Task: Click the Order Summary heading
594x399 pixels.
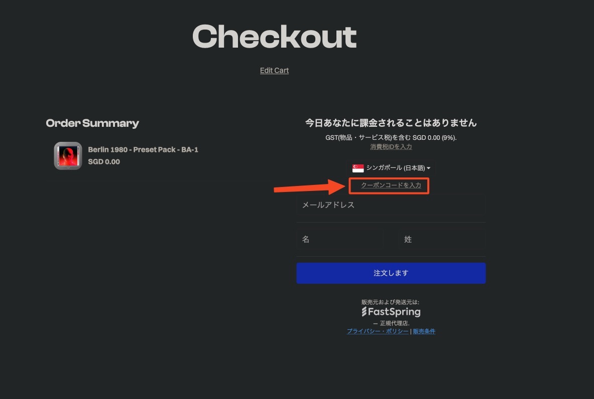Action: pos(92,123)
